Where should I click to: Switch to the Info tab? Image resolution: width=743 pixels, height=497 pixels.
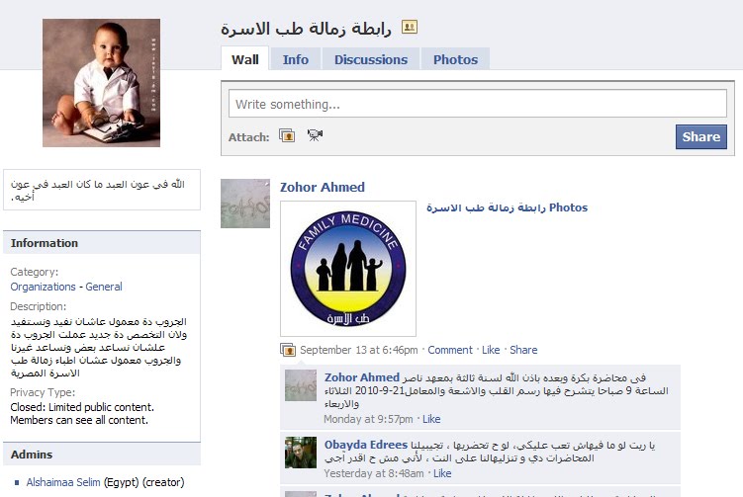pyautogui.click(x=295, y=59)
